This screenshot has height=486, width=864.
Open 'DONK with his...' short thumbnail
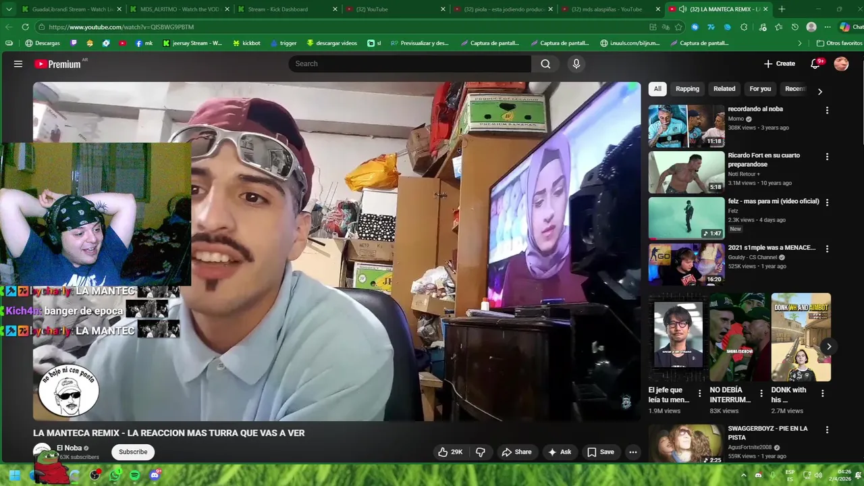click(801, 337)
